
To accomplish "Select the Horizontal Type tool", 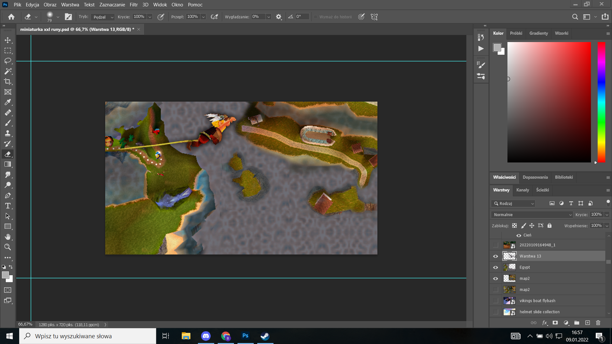I will click(8, 206).
